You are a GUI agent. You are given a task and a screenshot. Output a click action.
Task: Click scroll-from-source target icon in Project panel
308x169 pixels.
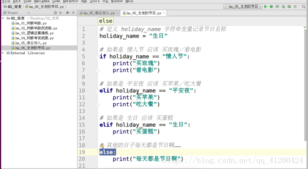pyautogui.click(x=56, y=13)
